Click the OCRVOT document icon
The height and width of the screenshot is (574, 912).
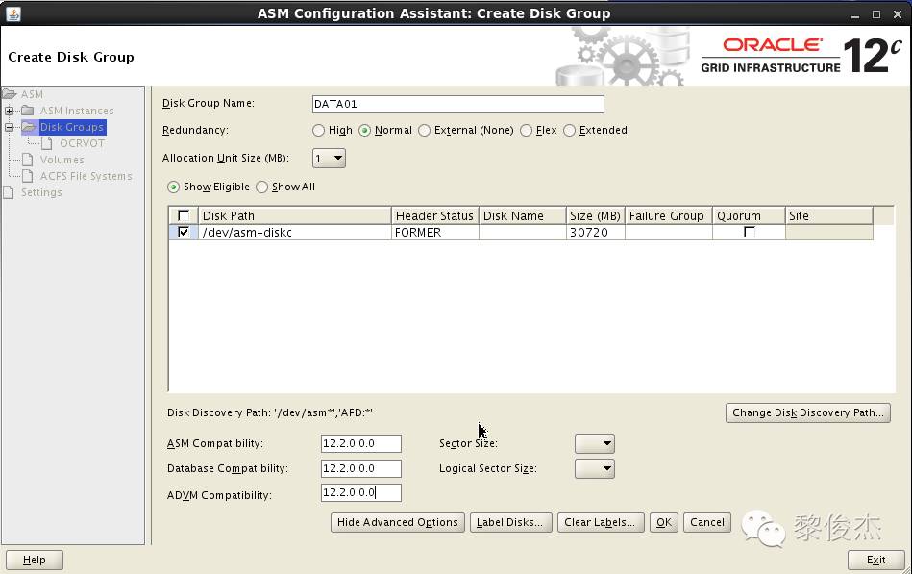[x=47, y=142]
